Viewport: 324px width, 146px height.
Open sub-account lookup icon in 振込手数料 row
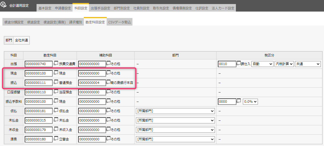coord(109,101)
